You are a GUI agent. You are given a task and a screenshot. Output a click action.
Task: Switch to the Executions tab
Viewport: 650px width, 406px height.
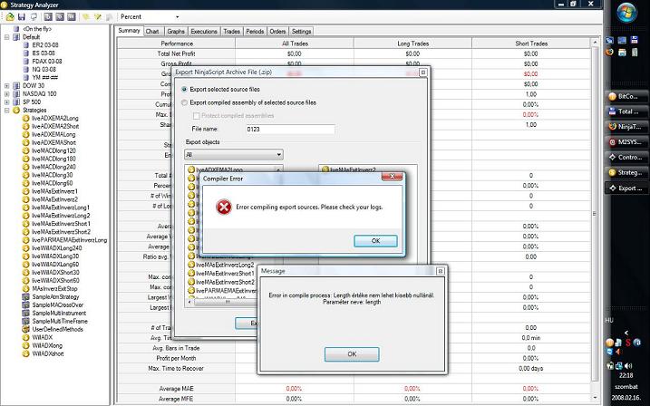tap(204, 32)
